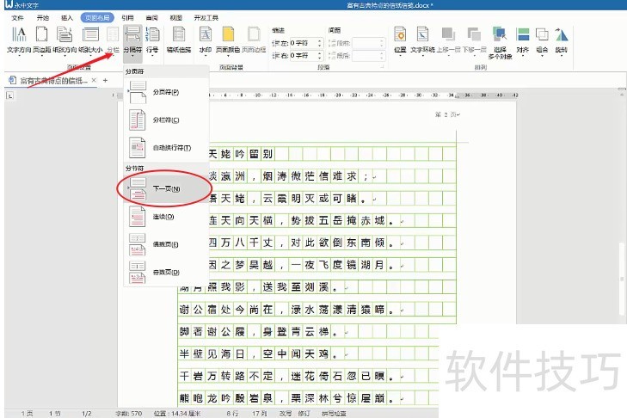This screenshot has width=627, height=418.
Task: Open the 旋转 rotate tool
Action: tap(562, 40)
